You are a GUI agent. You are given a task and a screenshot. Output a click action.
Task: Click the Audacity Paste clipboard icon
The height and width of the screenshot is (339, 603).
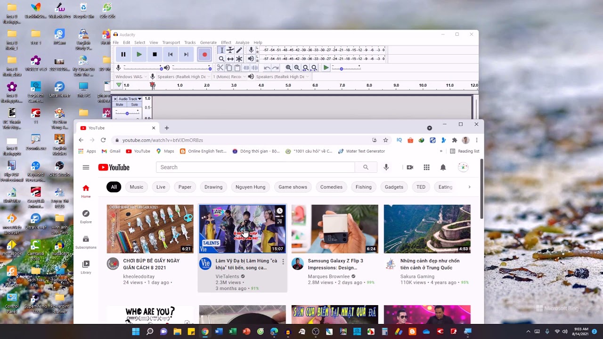(237, 68)
